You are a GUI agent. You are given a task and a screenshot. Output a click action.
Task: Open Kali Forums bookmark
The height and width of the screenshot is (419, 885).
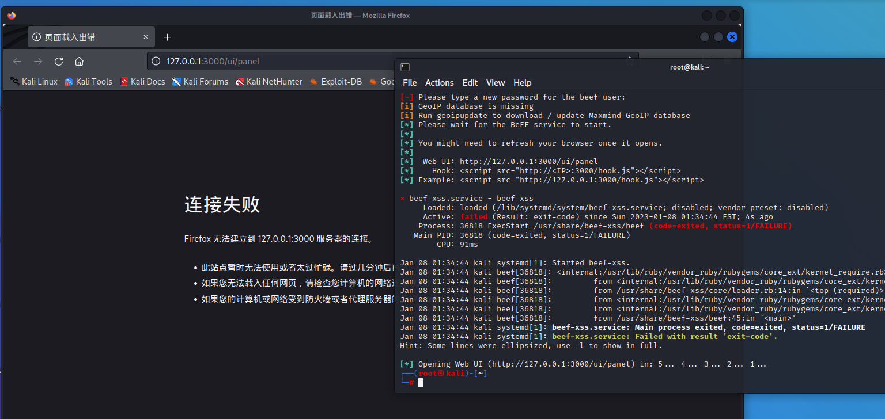click(x=200, y=82)
